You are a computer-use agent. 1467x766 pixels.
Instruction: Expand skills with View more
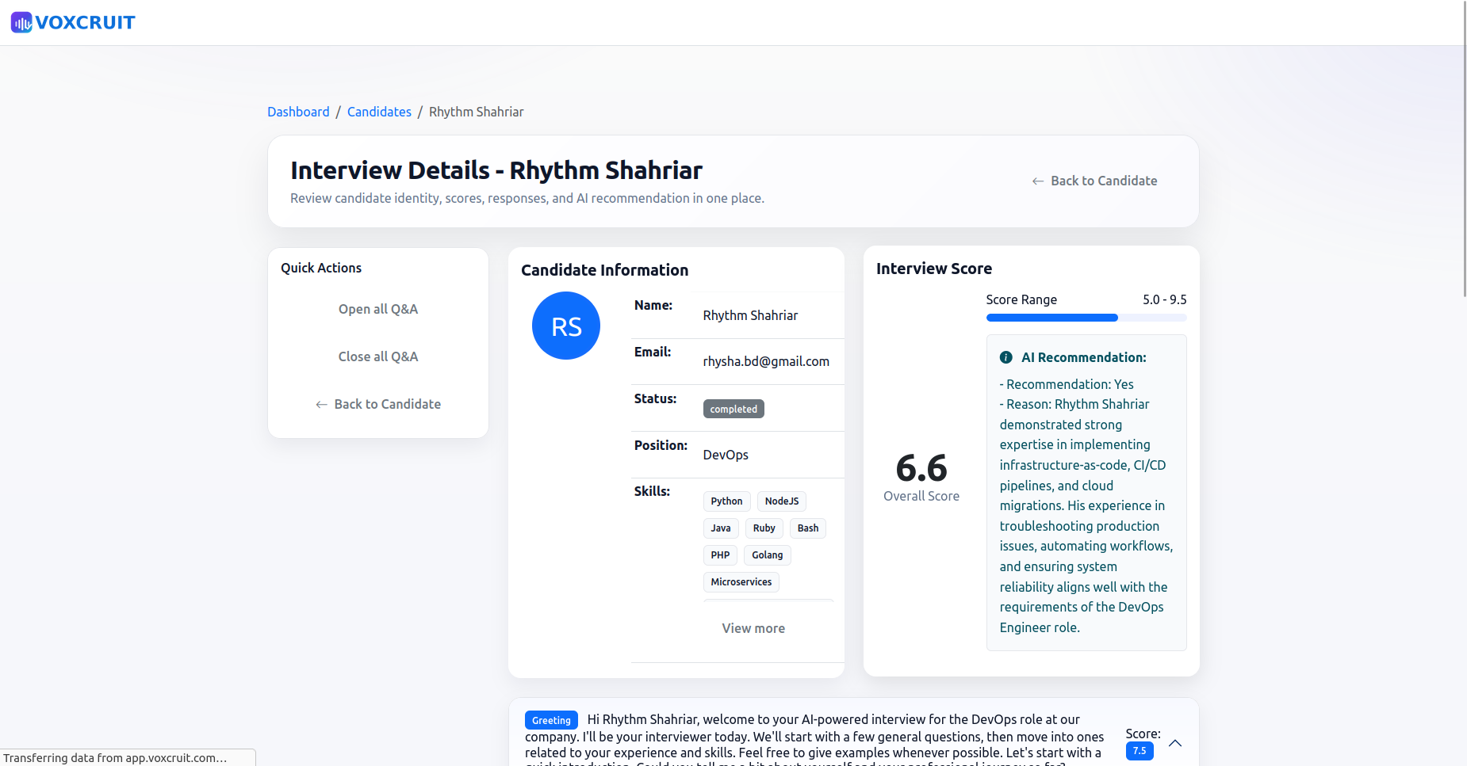tap(753, 628)
